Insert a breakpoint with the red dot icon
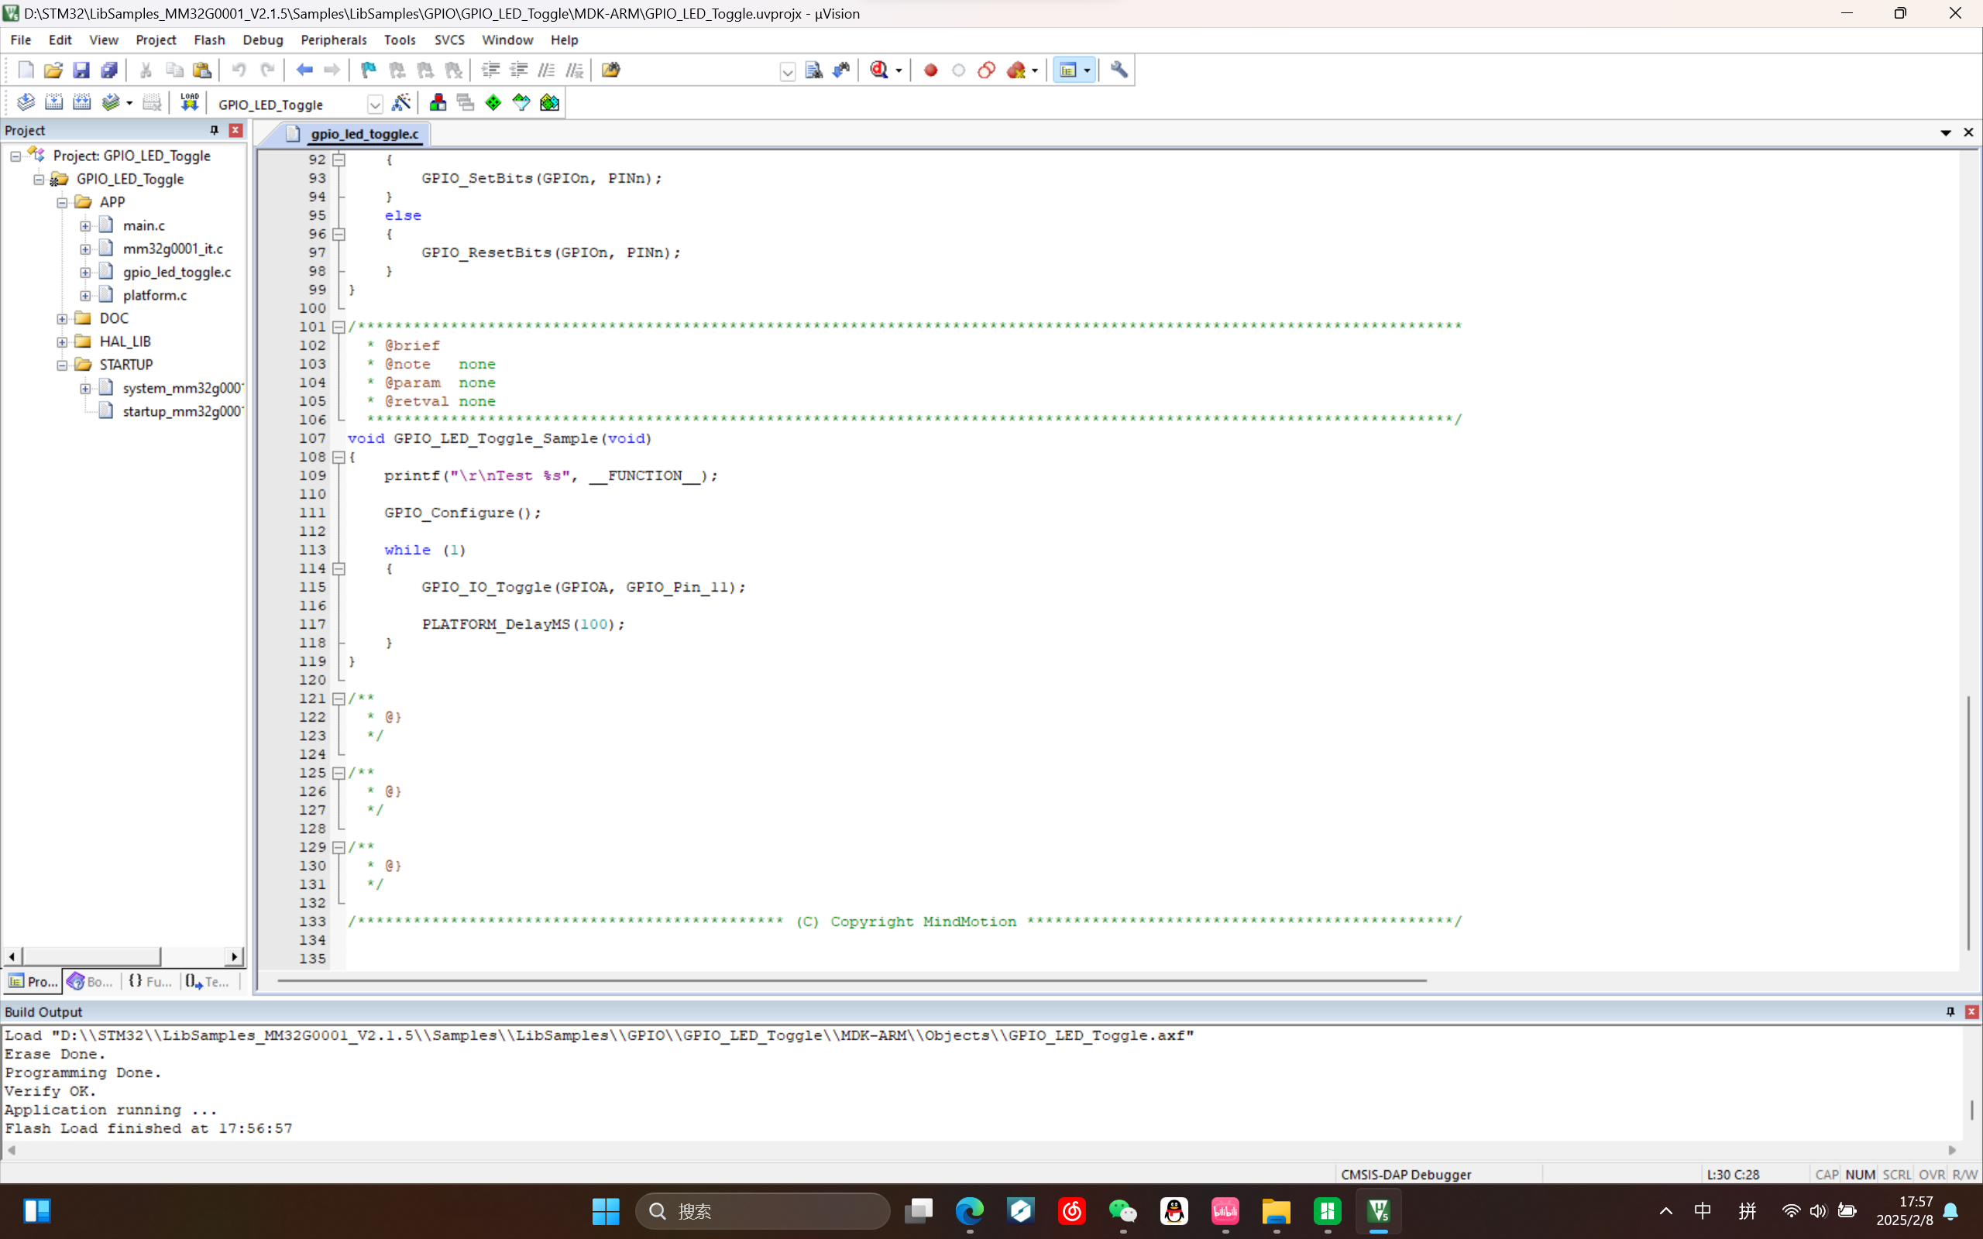The height and width of the screenshot is (1239, 1983). click(x=930, y=70)
